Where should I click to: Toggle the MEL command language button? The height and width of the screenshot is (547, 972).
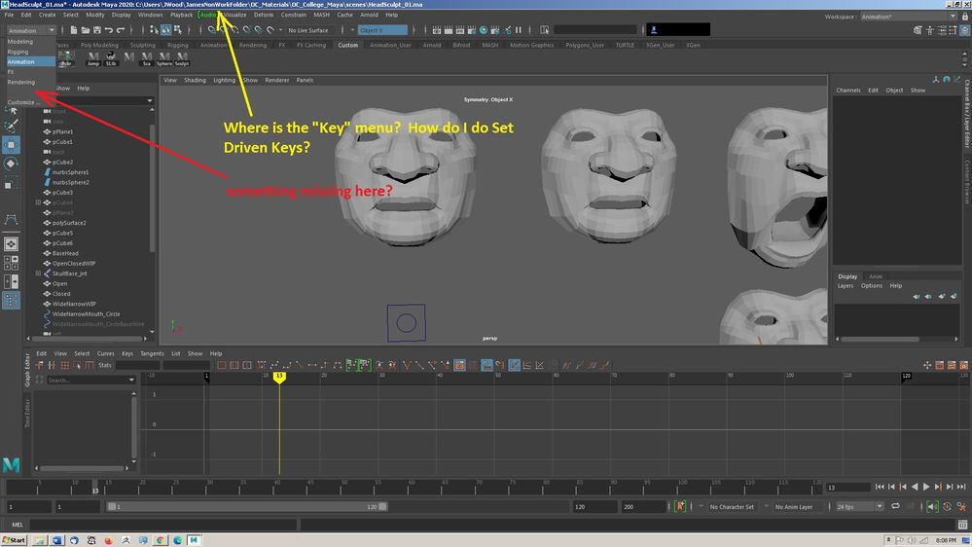(18, 525)
